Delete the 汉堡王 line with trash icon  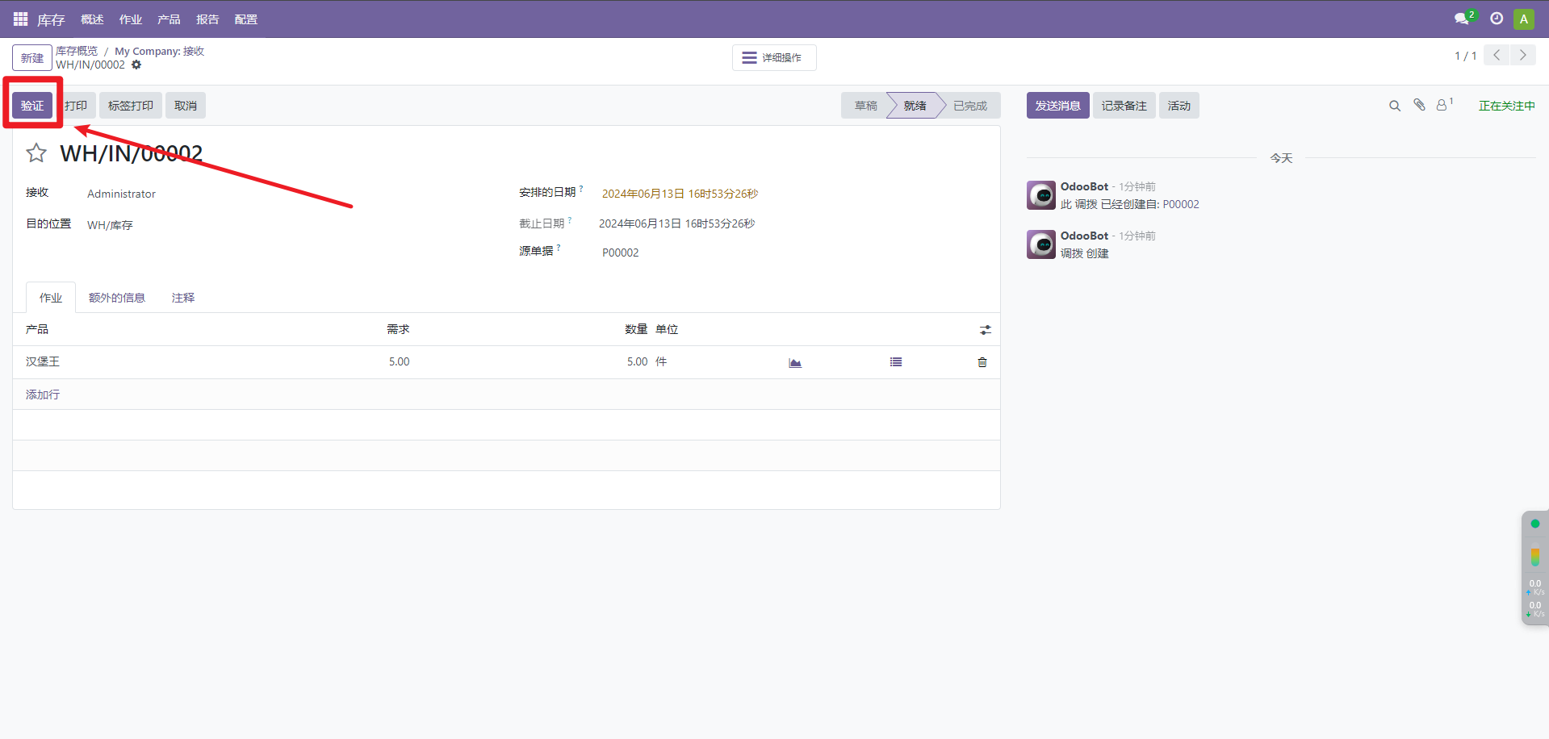[x=982, y=362]
